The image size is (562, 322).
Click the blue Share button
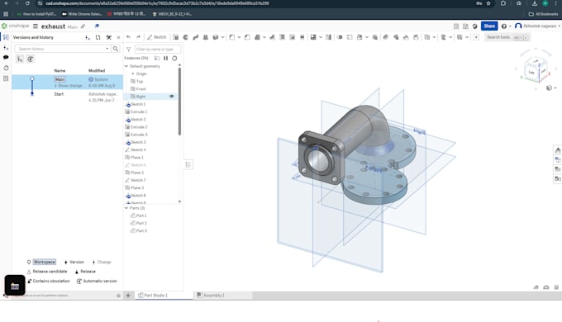(489, 26)
